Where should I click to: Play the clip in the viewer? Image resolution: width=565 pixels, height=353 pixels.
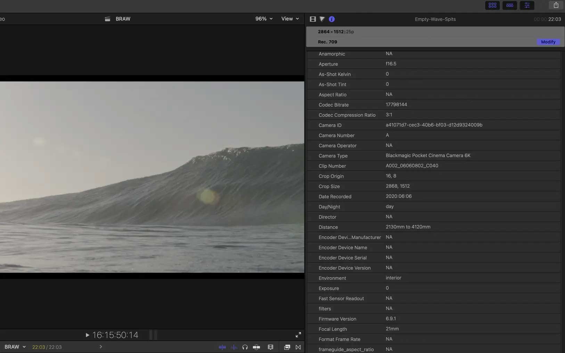[87, 335]
